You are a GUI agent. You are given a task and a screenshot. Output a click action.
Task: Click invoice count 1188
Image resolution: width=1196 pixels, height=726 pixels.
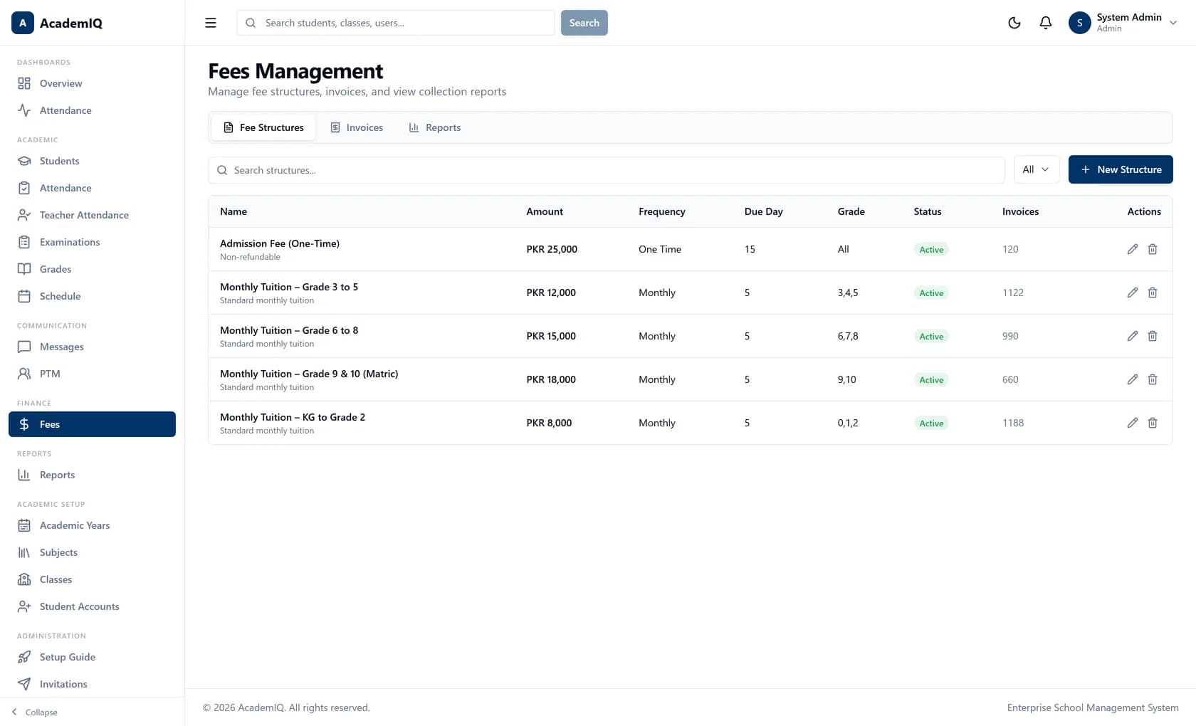(x=1013, y=423)
